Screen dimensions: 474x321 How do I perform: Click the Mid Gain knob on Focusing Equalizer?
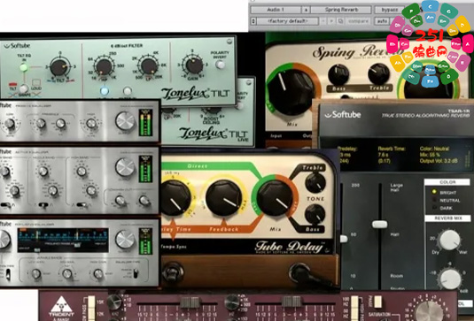pos(66,274)
